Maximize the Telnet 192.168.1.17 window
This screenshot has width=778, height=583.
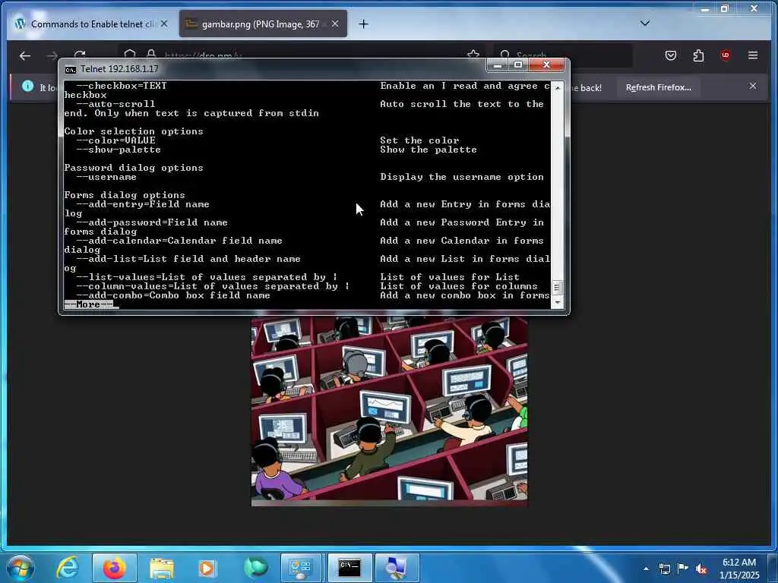click(518, 65)
